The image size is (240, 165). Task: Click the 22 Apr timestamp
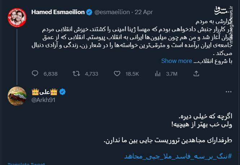click(144, 12)
